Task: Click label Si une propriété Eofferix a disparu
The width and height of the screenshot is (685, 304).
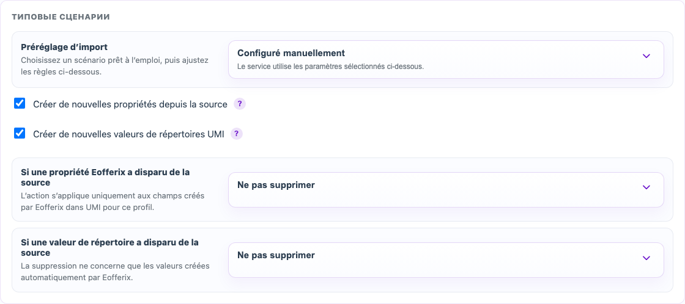Action: (105, 177)
